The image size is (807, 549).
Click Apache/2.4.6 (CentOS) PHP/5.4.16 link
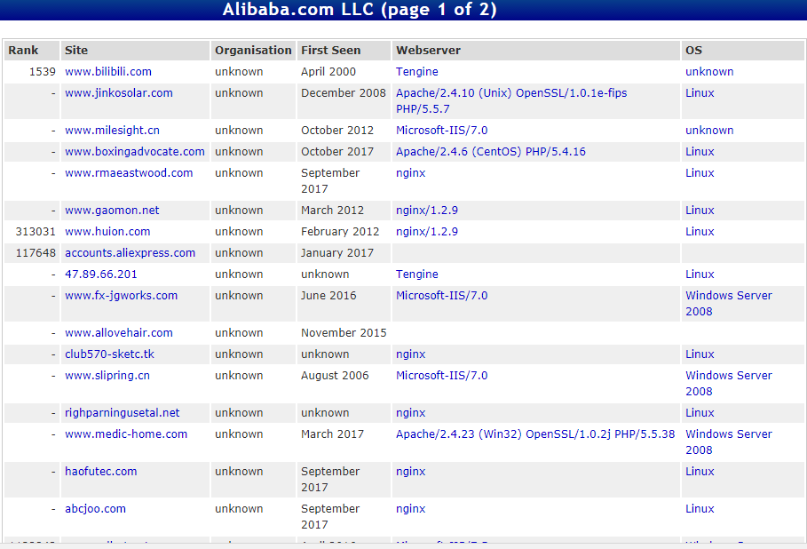point(490,152)
